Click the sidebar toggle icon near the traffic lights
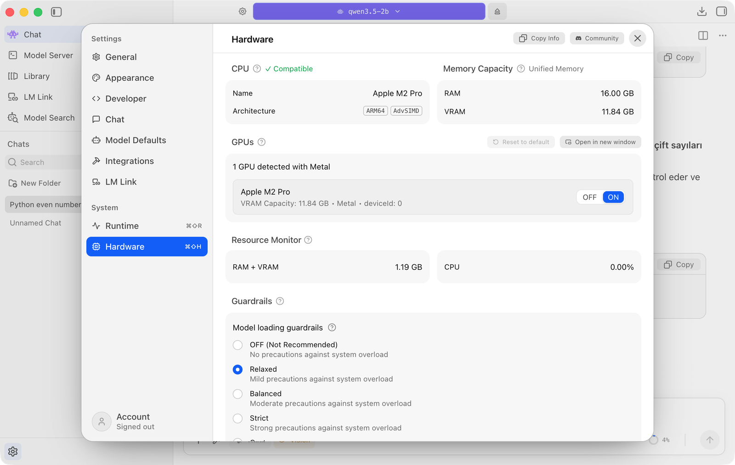 pos(57,12)
